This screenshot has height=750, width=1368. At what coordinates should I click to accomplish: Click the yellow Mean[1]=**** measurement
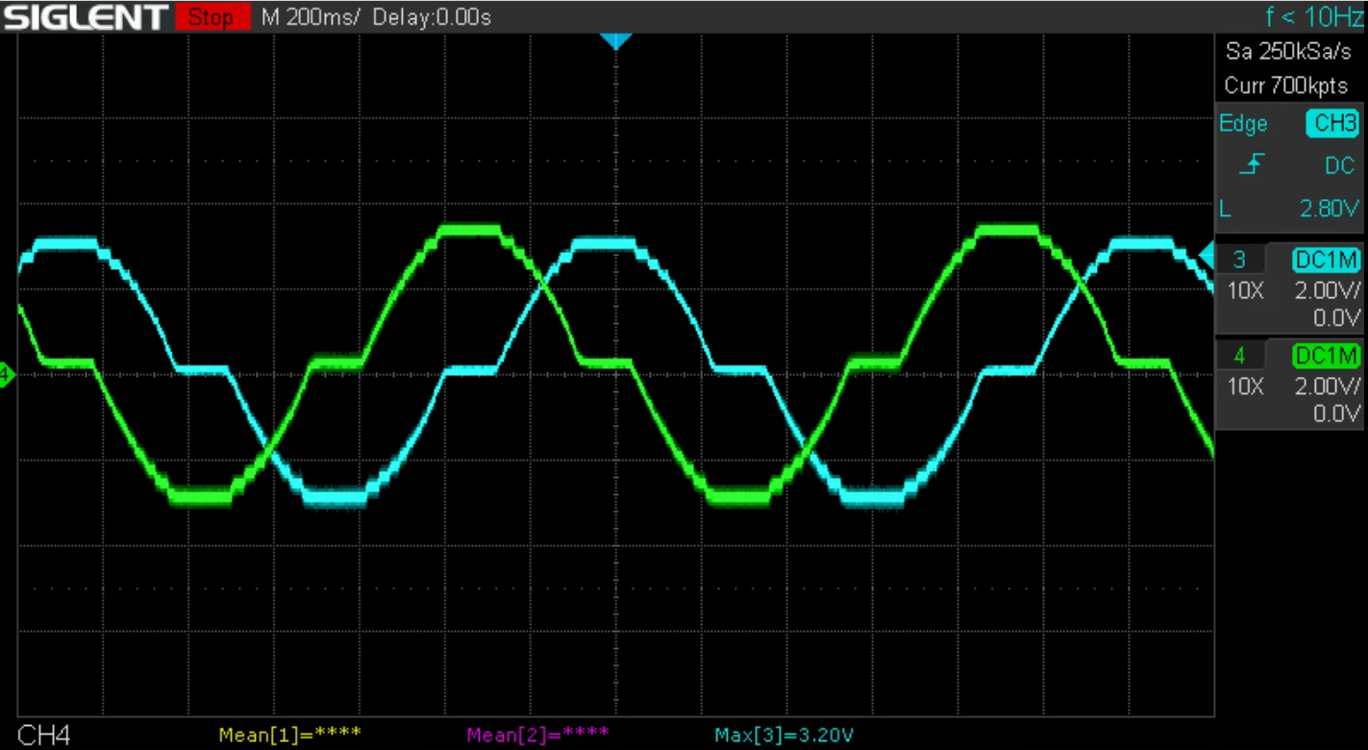[290, 736]
